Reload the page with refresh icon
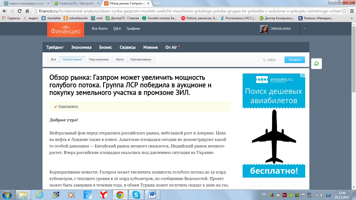The image size is (356, 200). 20,11
